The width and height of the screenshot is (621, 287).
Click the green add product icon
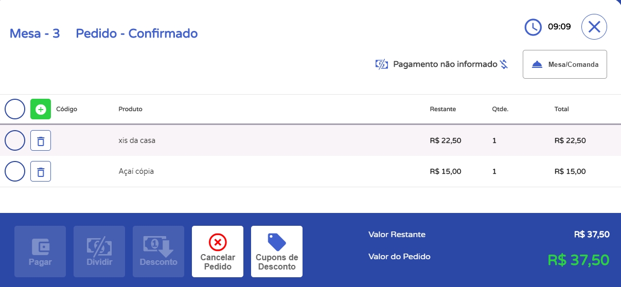[x=41, y=109]
